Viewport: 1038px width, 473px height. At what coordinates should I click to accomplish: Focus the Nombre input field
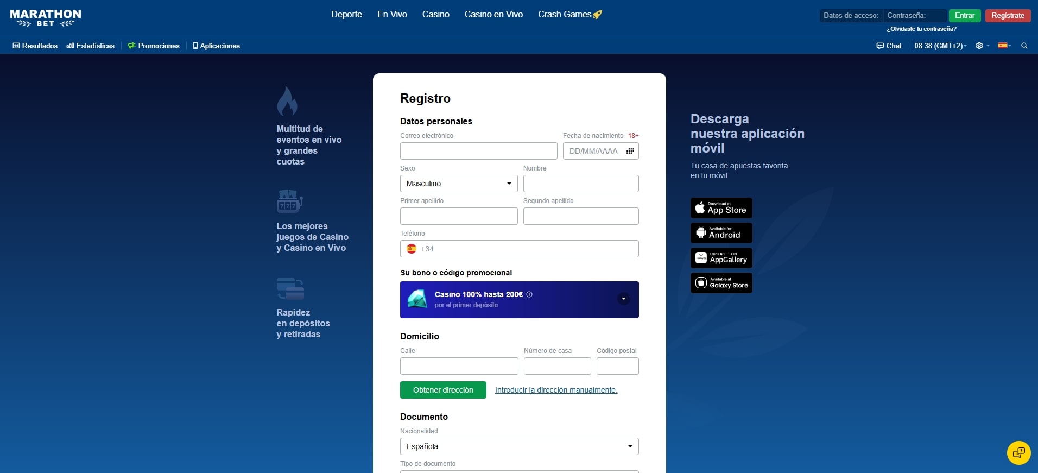[581, 184]
